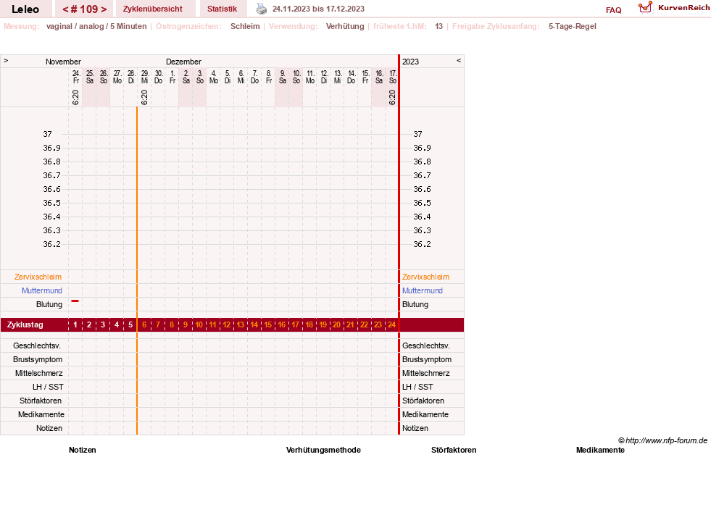
Task: Select cycle day 24 in Zyklustag row
Action: pos(392,325)
